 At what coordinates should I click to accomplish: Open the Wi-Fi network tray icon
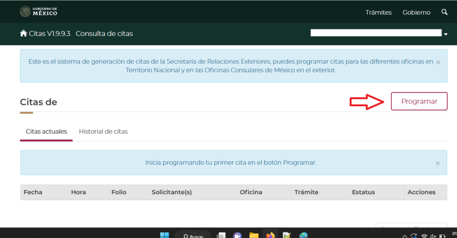coord(424,236)
